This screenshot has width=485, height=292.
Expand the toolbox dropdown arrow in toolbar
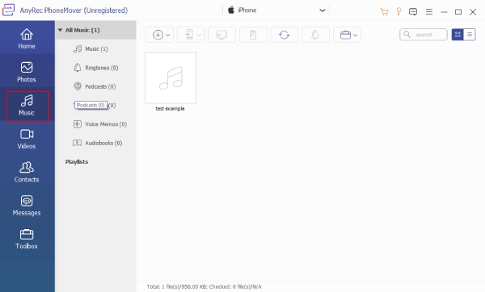pos(356,35)
